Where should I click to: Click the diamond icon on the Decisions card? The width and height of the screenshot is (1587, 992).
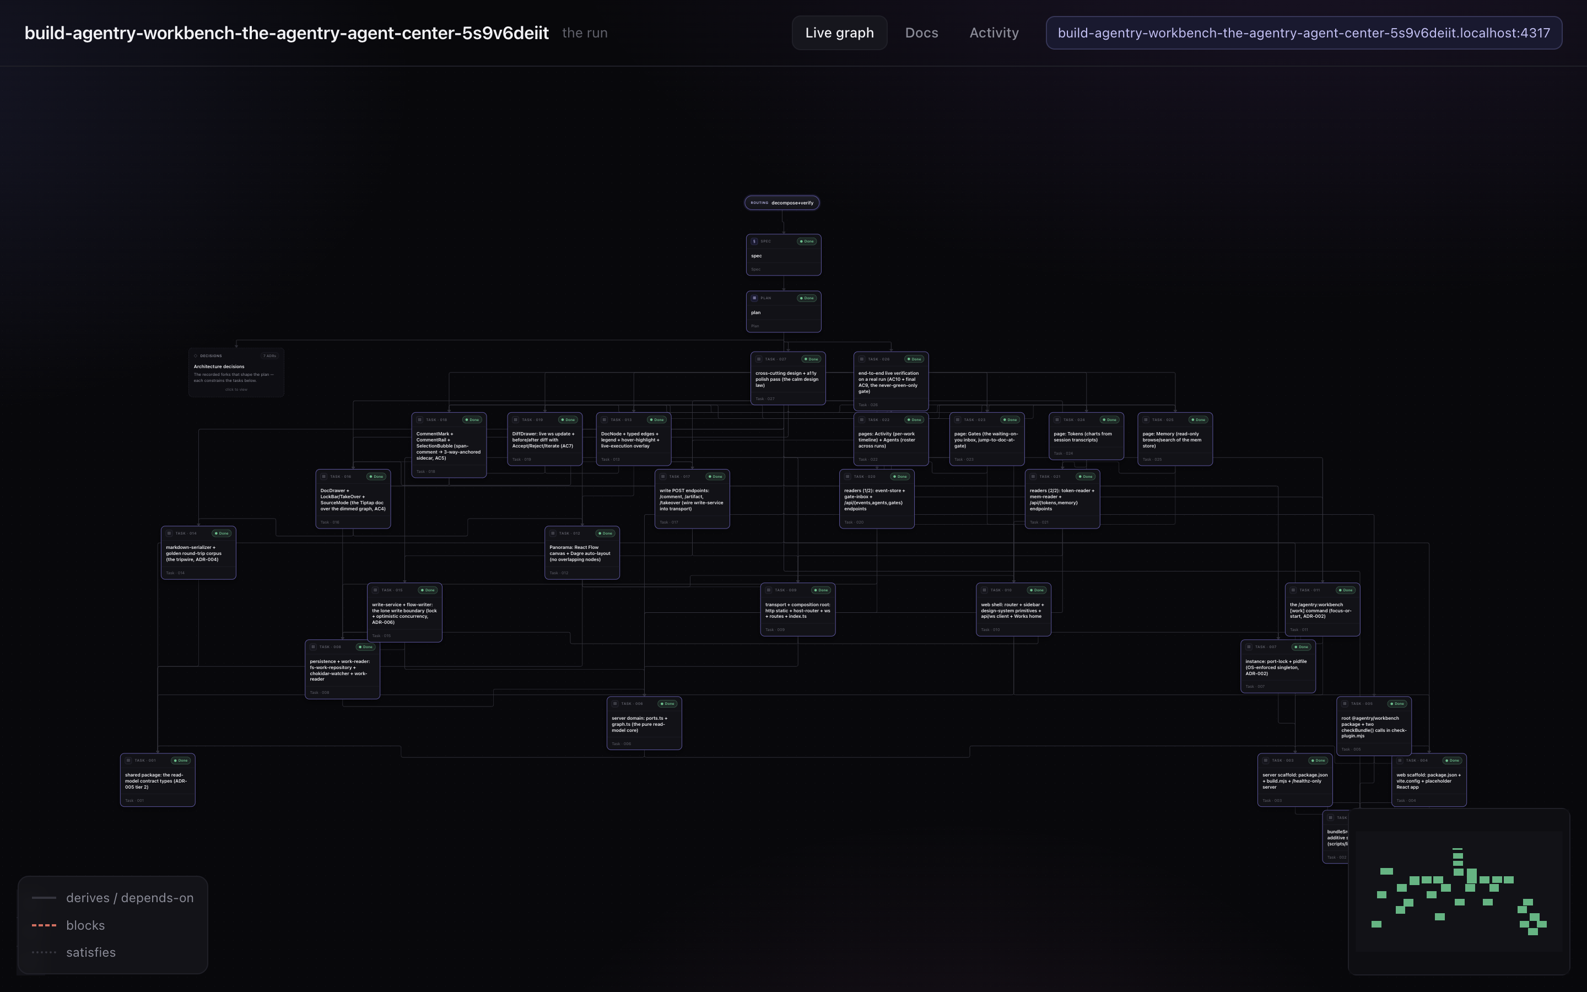[196, 355]
